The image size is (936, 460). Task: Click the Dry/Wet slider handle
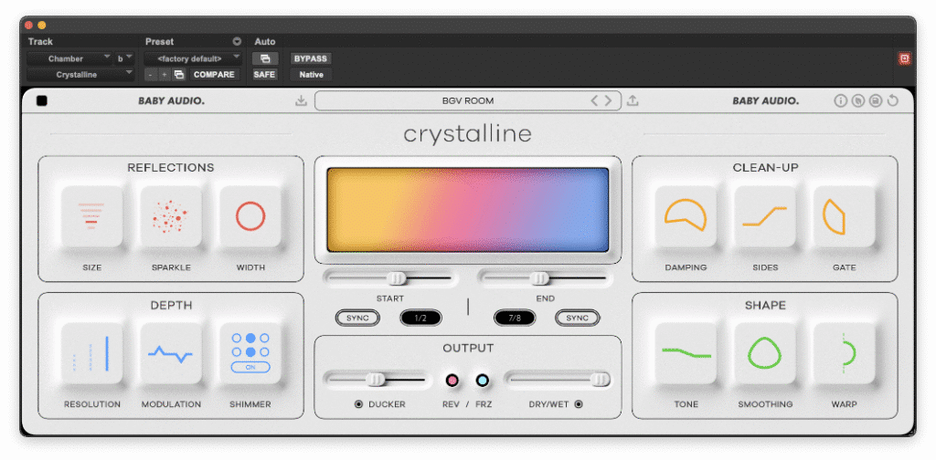600,379
